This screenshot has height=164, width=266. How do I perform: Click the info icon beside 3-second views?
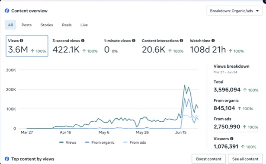83,41
